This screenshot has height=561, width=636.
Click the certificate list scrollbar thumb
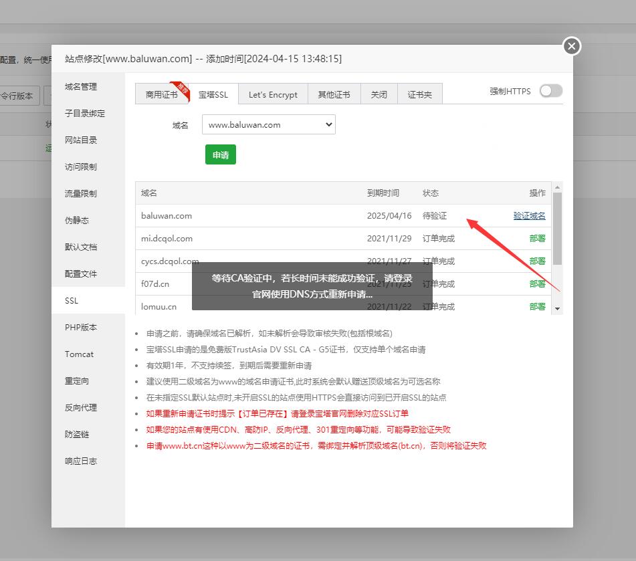coord(557,229)
